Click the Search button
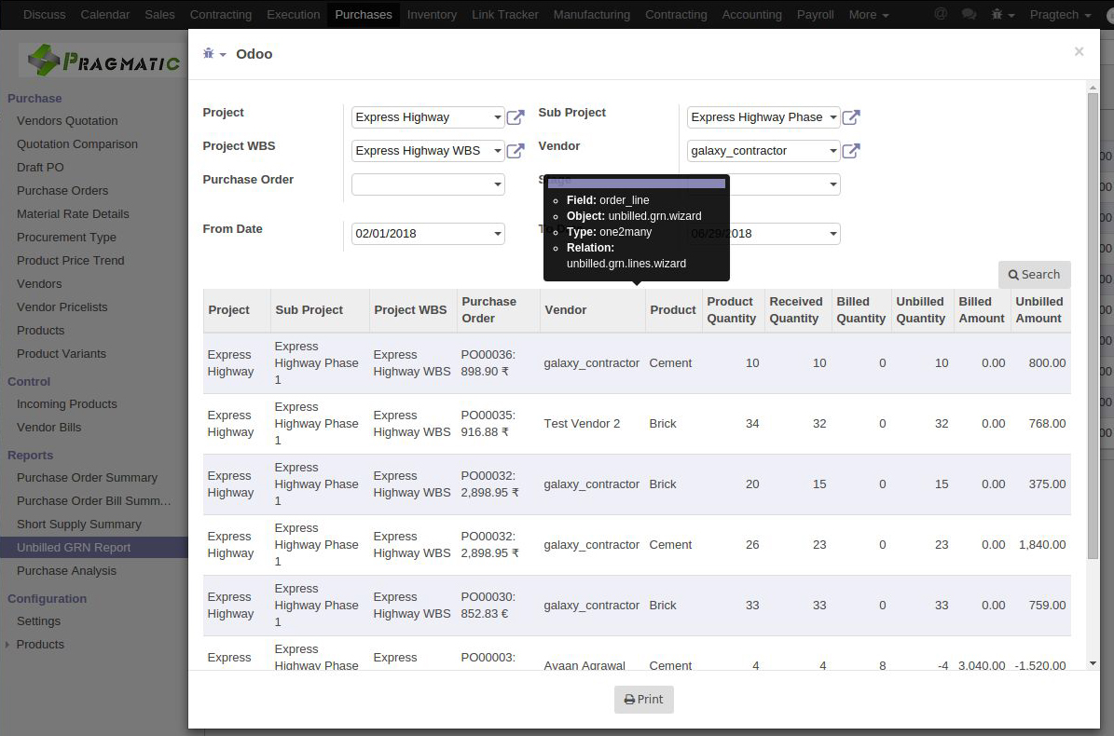The image size is (1114, 736). (1034, 275)
